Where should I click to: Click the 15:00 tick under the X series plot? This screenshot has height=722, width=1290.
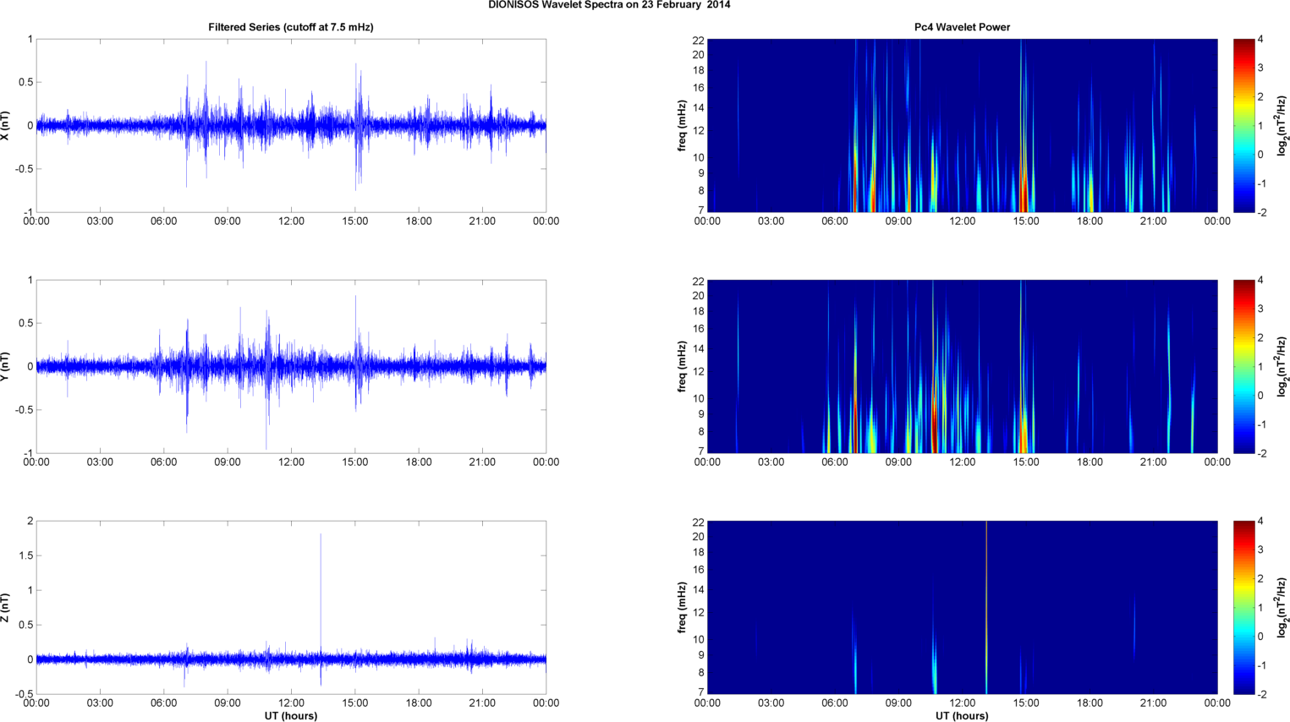354,222
